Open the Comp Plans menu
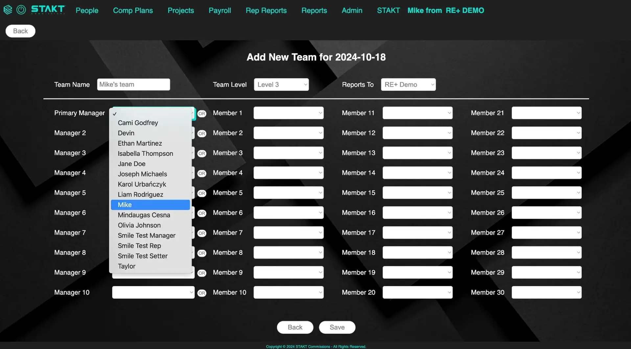 (133, 10)
